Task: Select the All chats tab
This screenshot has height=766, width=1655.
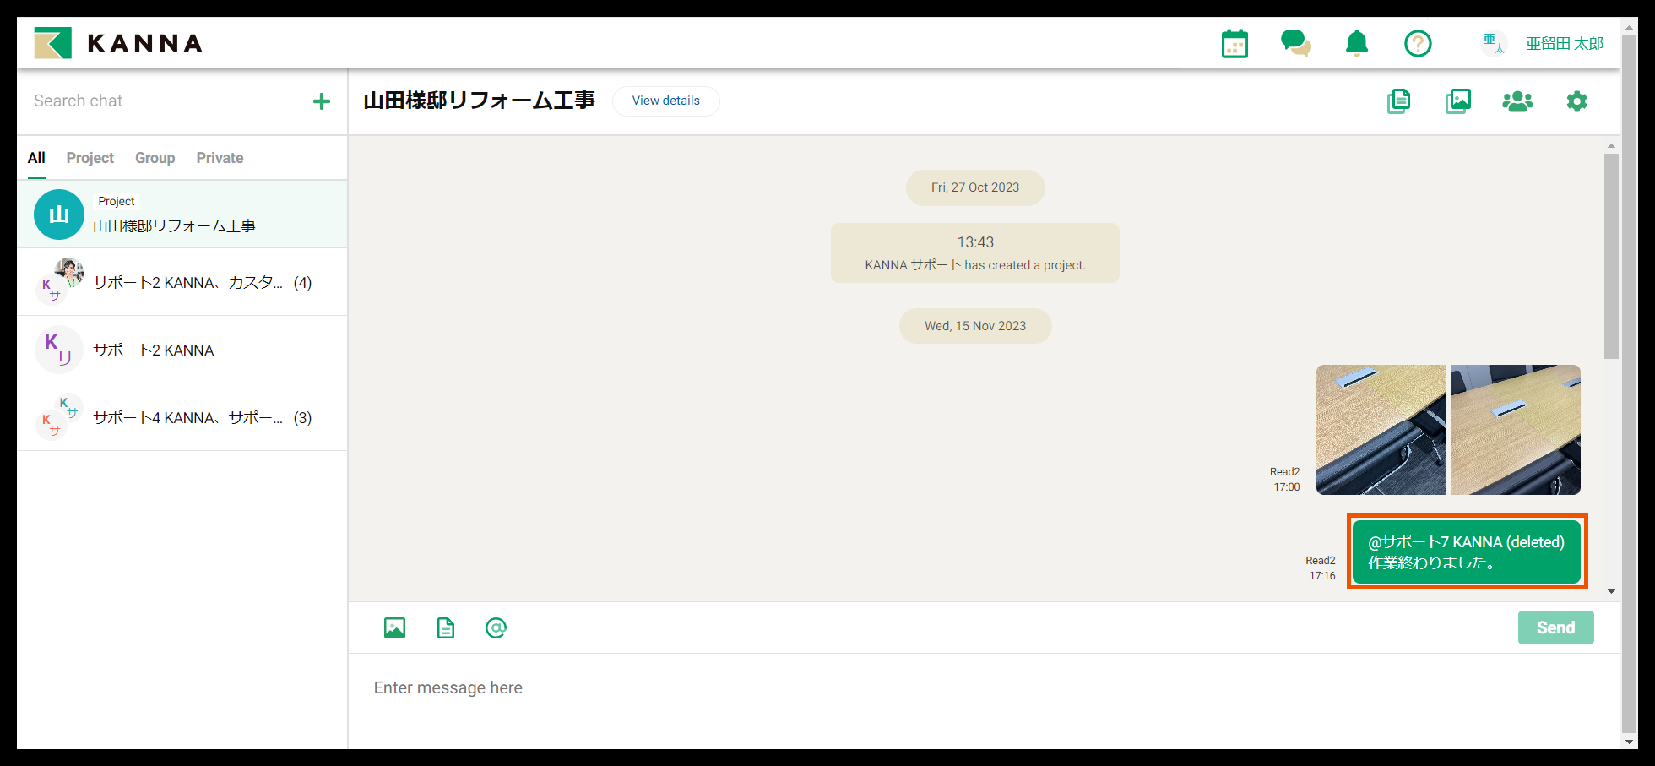Action: pyautogui.click(x=36, y=158)
